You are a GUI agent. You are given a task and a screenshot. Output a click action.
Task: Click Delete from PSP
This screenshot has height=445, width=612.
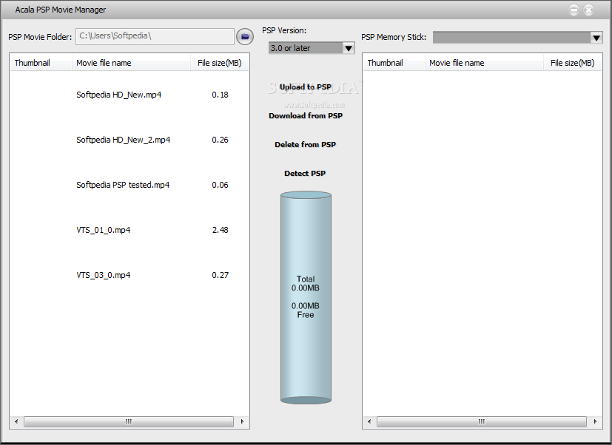pos(305,145)
